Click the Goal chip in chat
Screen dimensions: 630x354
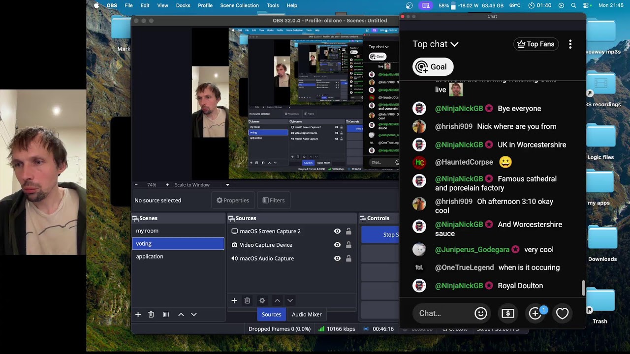433,67
